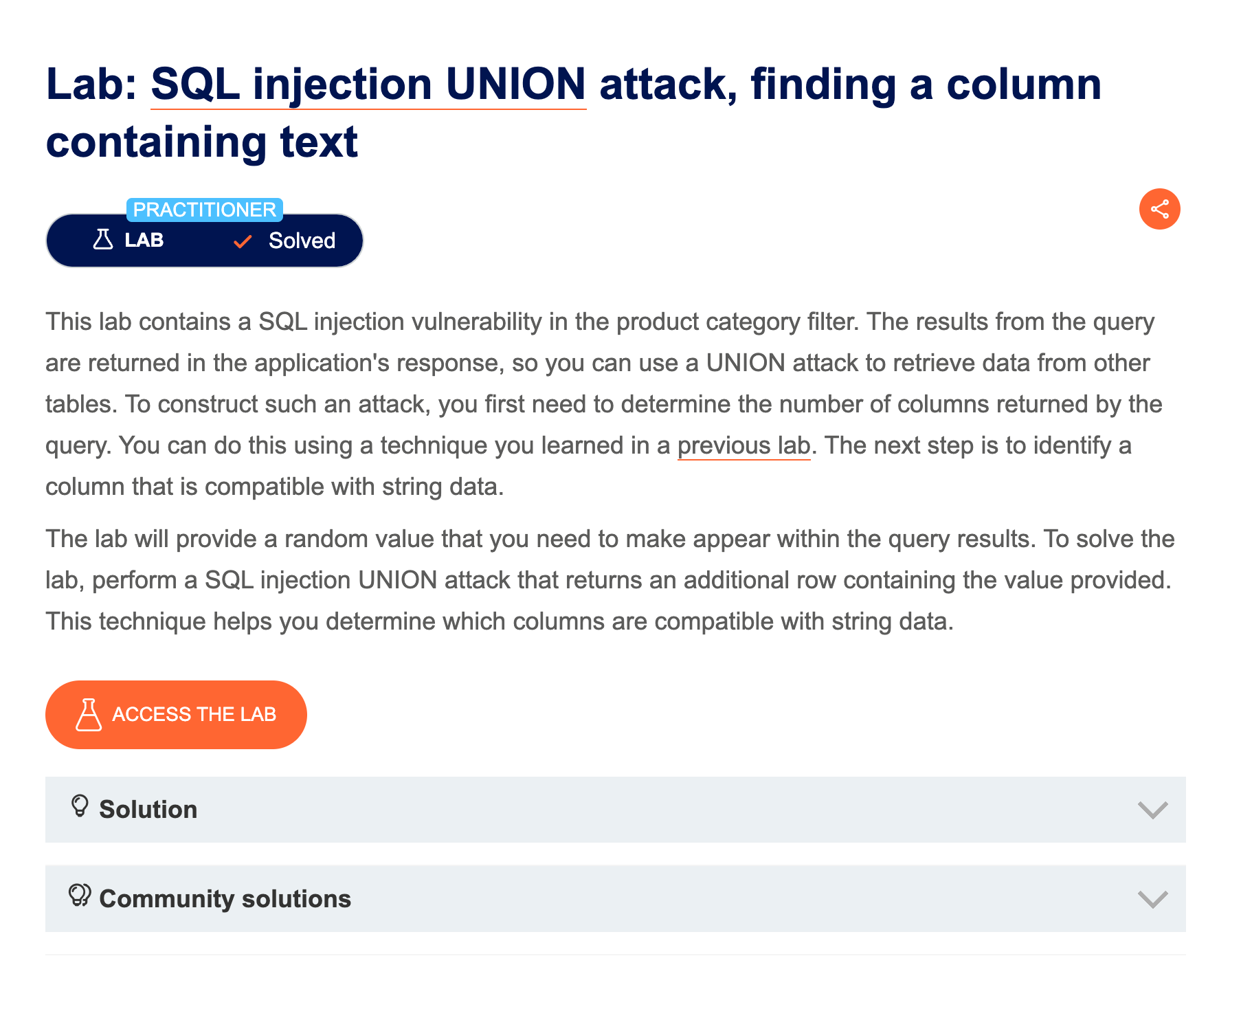Open the previous lab link
Screen dimensions: 1241x1009
(x=744, y=445)
